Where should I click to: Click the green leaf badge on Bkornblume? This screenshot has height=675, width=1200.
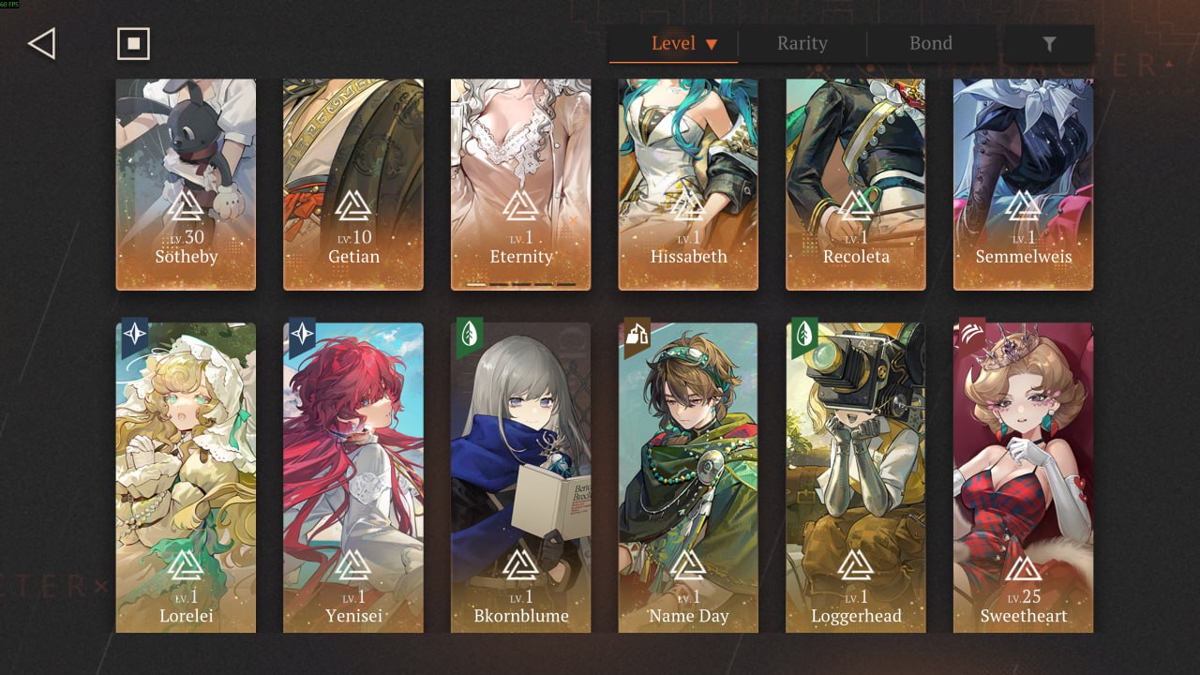point(470,336)
